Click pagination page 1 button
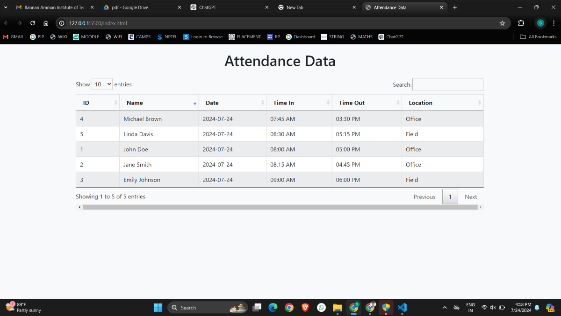This screenshot has height=316, width=561. (450, 197)
